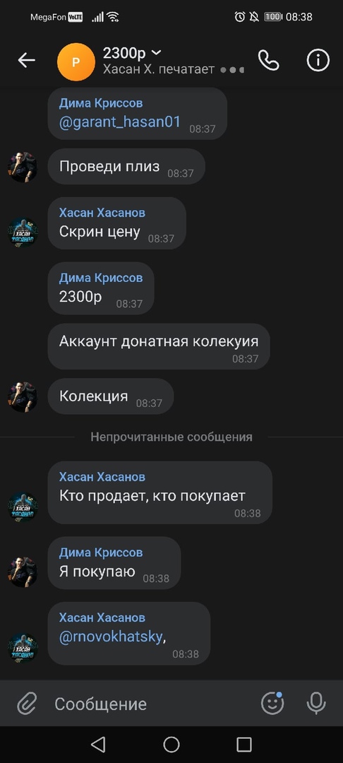Viewport: 343px width, 763px height.
Task: Tap sender name Дима Криссов above Я покупаю
Action: [x=101, y=552]
